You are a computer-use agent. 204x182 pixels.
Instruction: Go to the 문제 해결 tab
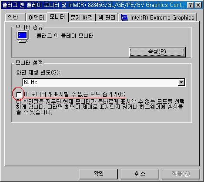[x=82, y=17]
